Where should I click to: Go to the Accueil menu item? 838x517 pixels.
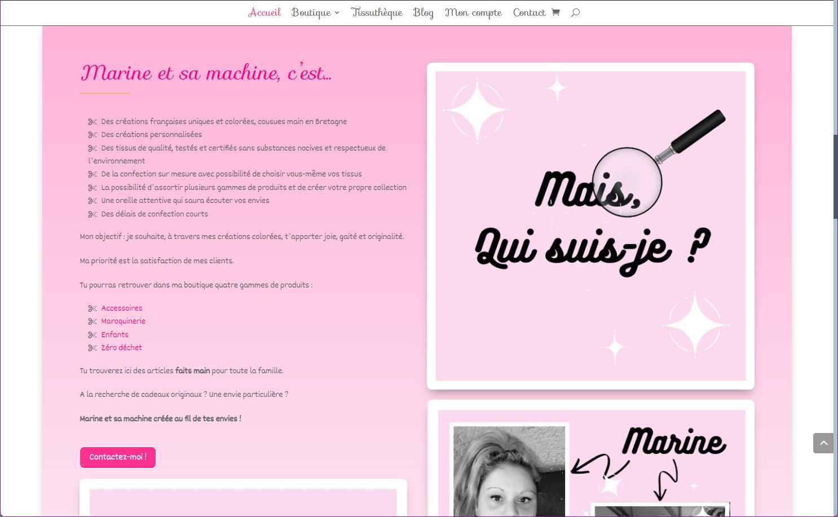[264, 12]
